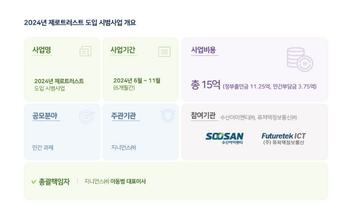The image size is (346, 216).
Task: Select the 사업명 heading
Action: (42, 50)
